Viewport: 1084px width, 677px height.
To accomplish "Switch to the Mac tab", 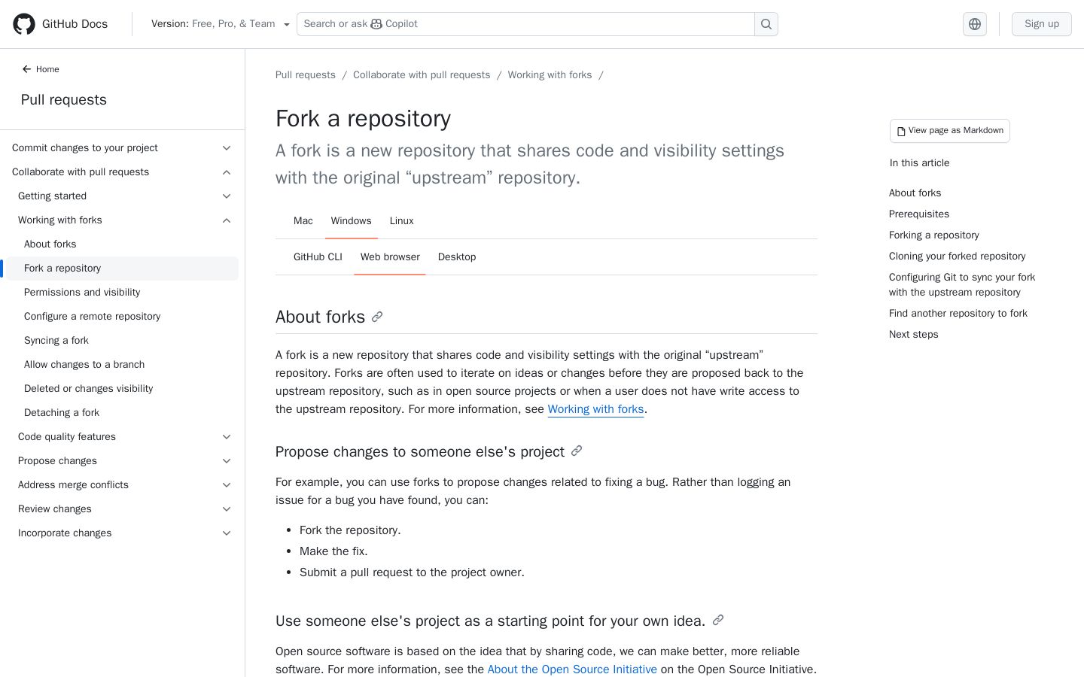I will click(303, 221).
